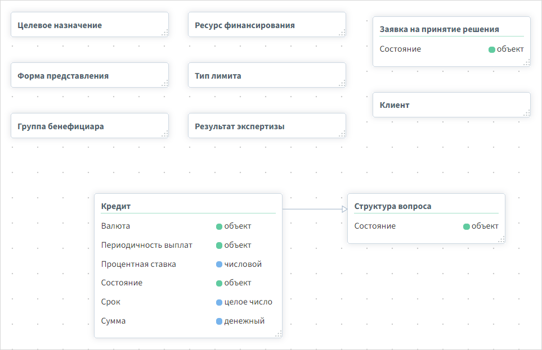Click the Сумма attribute in Кредит
Screen dimensions: 542x350
tap(113, 321)
